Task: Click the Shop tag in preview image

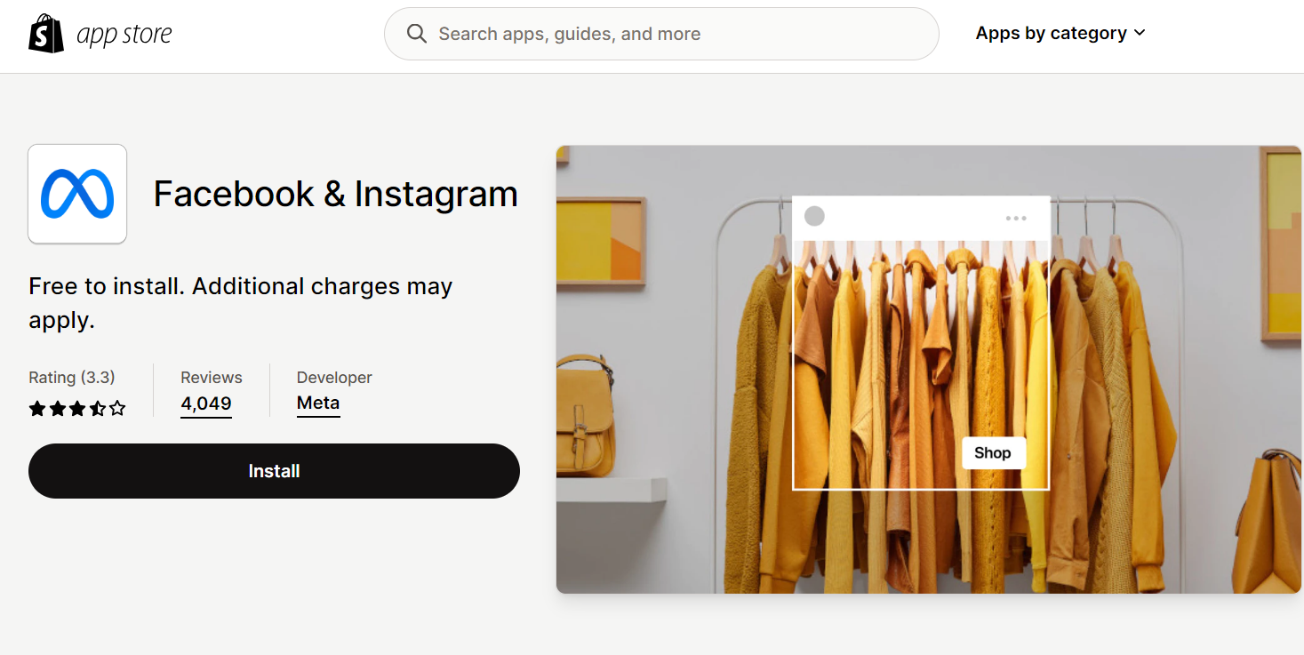Action: click(993, 453)
